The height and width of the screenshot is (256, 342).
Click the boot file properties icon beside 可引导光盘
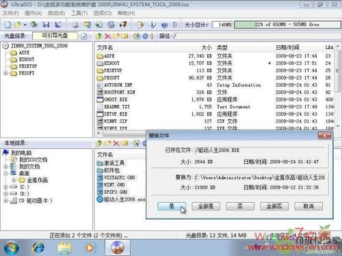[x=84, y=36]
